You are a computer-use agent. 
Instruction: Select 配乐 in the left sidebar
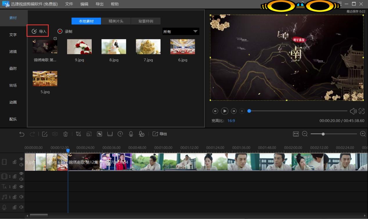13,119
